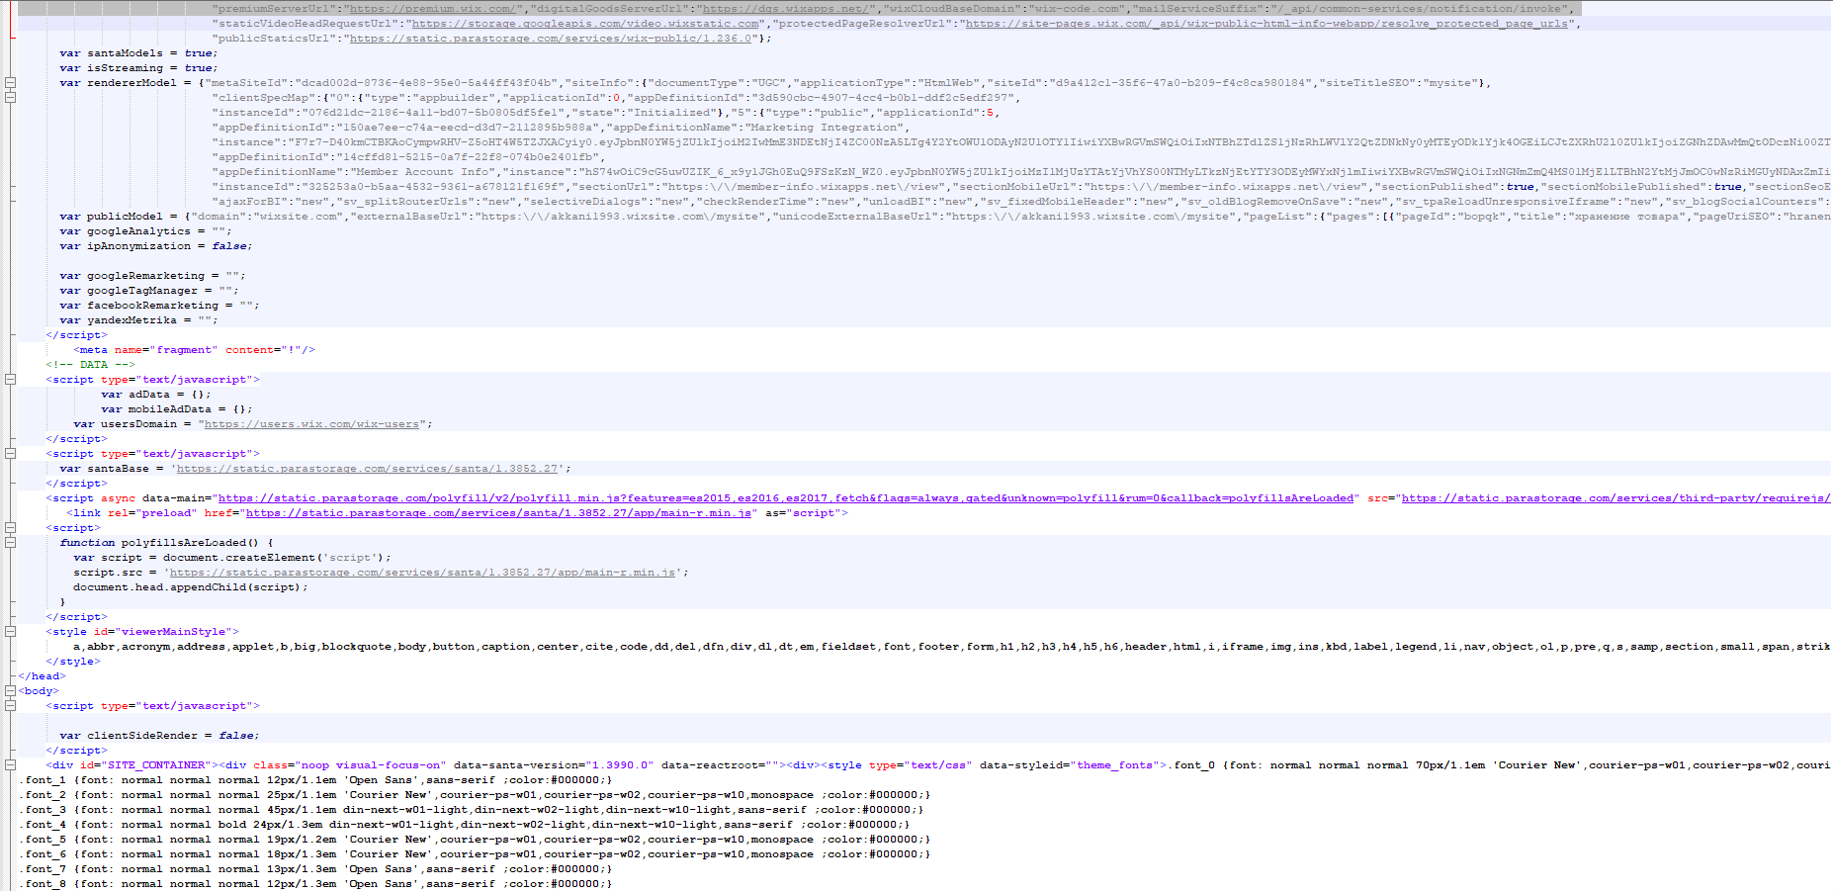This screenshot has width=1833, height=892.
Task: Click the 'var facebookRemarketing' line
Action: click(x=159, y=306)
